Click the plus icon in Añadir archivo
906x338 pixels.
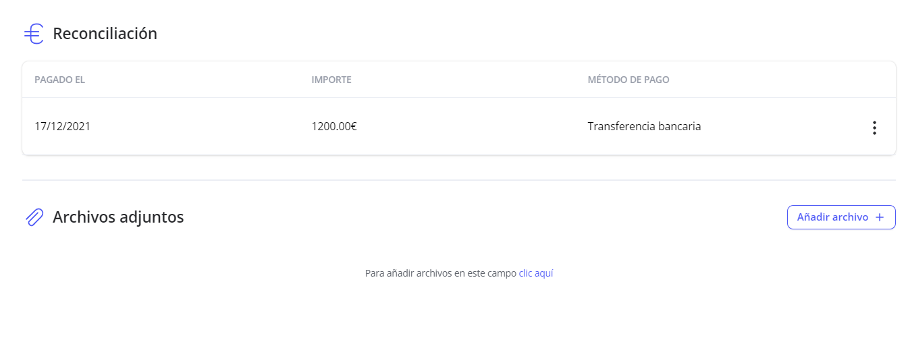point(879,217)
